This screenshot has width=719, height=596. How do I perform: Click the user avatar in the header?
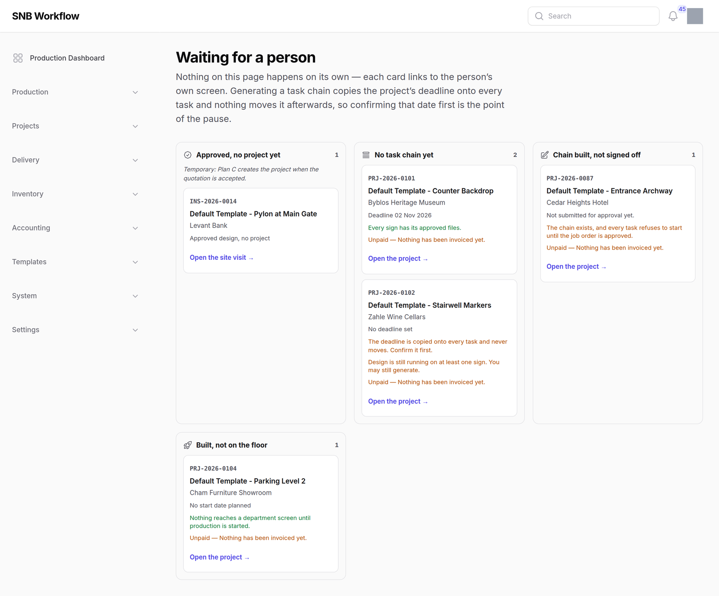(695, 16)
